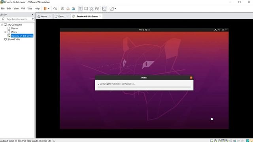
Task: Select Shared VMs in the library
Action: pyautogui.click(x=14, y=39)
